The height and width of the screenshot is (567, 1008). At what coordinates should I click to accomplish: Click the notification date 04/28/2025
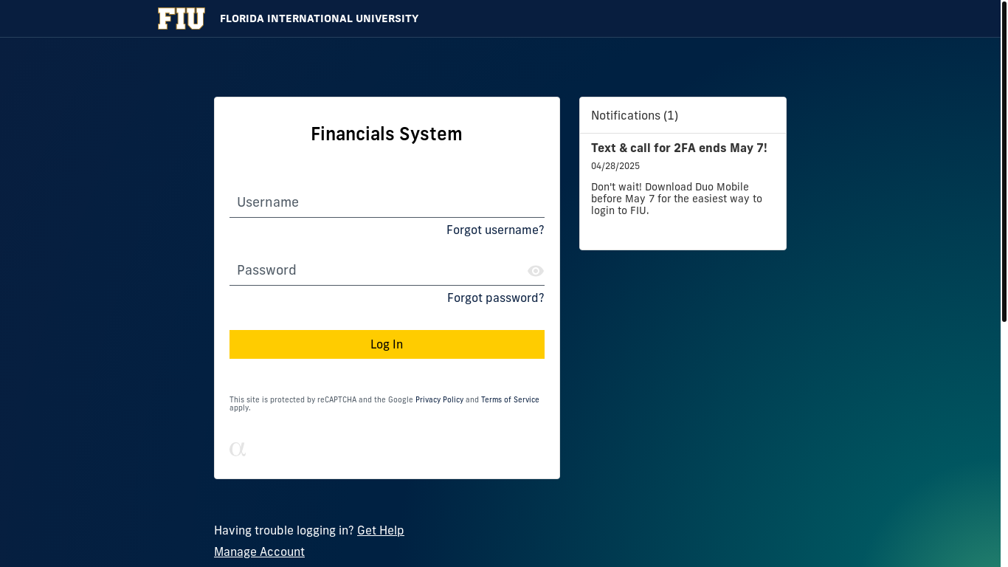pyautogui.click(x=615, y=166)
